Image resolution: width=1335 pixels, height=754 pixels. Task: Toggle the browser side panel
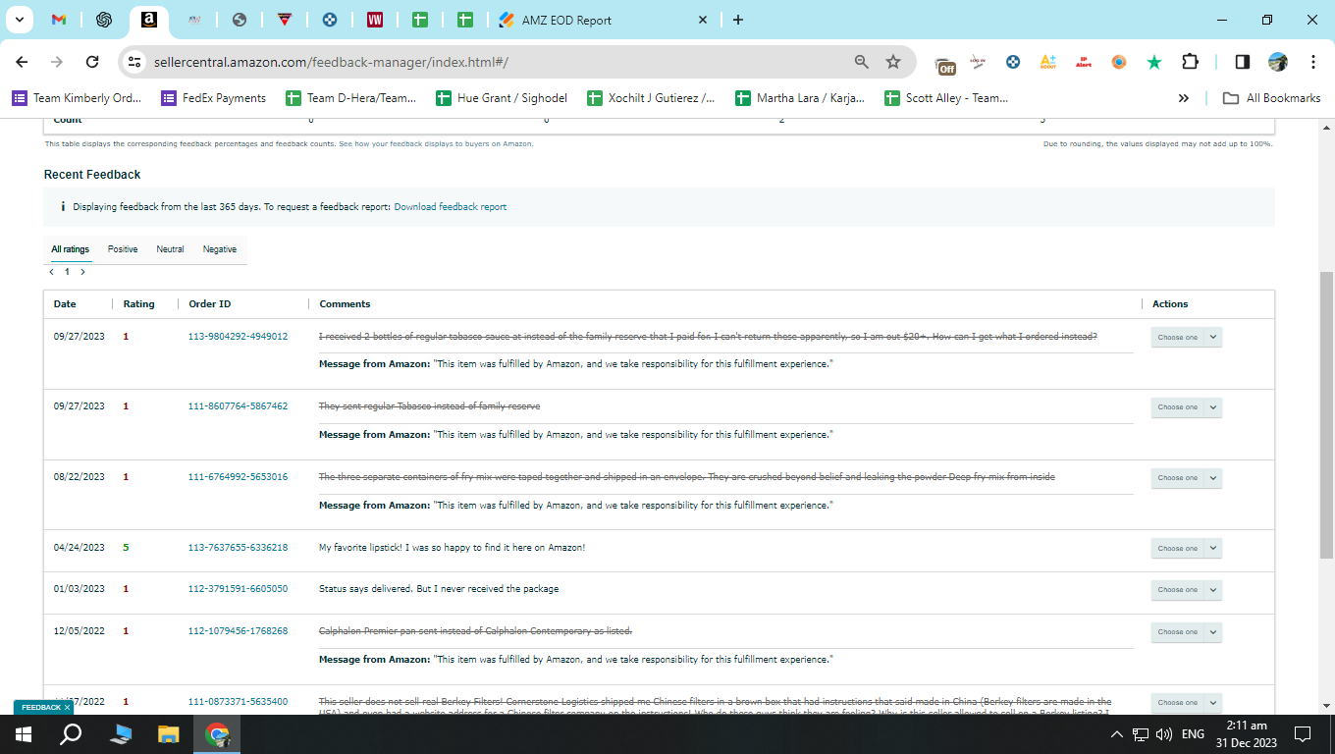tap(1242, 62)
